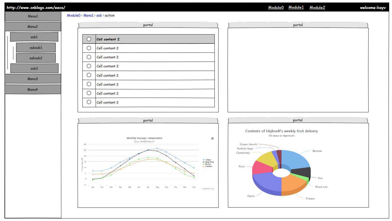Open the subsub1 sidebar entry
Screen dimensions: 392x221
click(x=36, y=47)
